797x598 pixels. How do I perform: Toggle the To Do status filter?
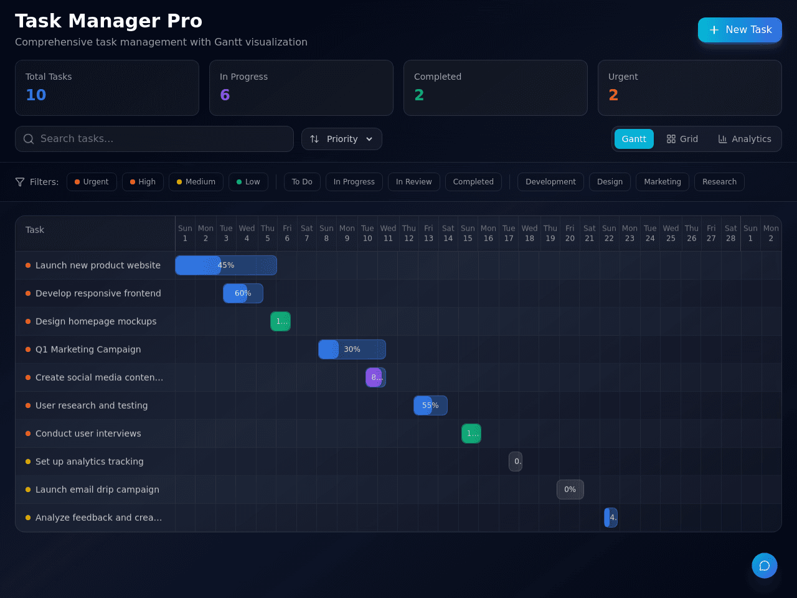tap(302, 182)
